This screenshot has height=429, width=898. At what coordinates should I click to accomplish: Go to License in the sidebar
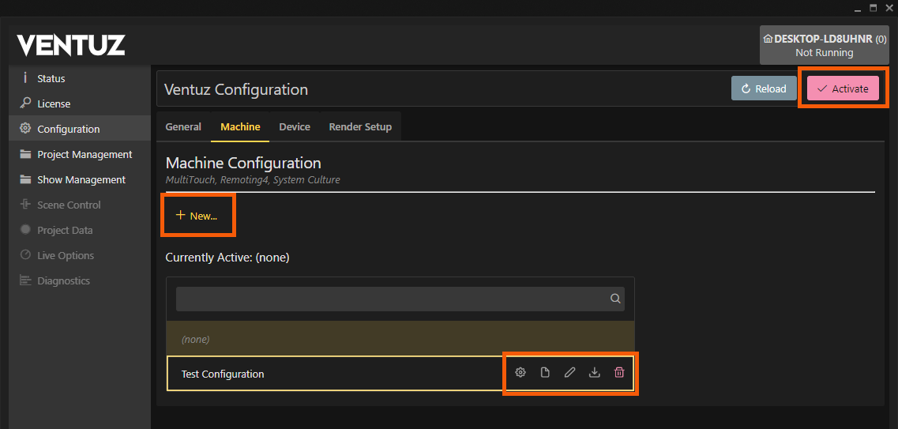pos(54,103)
